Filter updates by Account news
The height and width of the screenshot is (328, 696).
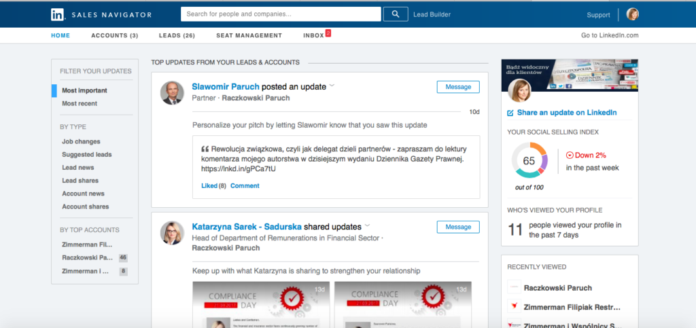(84, 194)
